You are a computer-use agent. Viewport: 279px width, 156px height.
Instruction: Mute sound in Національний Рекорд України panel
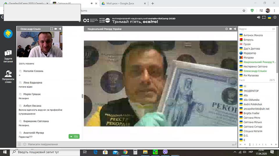(235, 29)
